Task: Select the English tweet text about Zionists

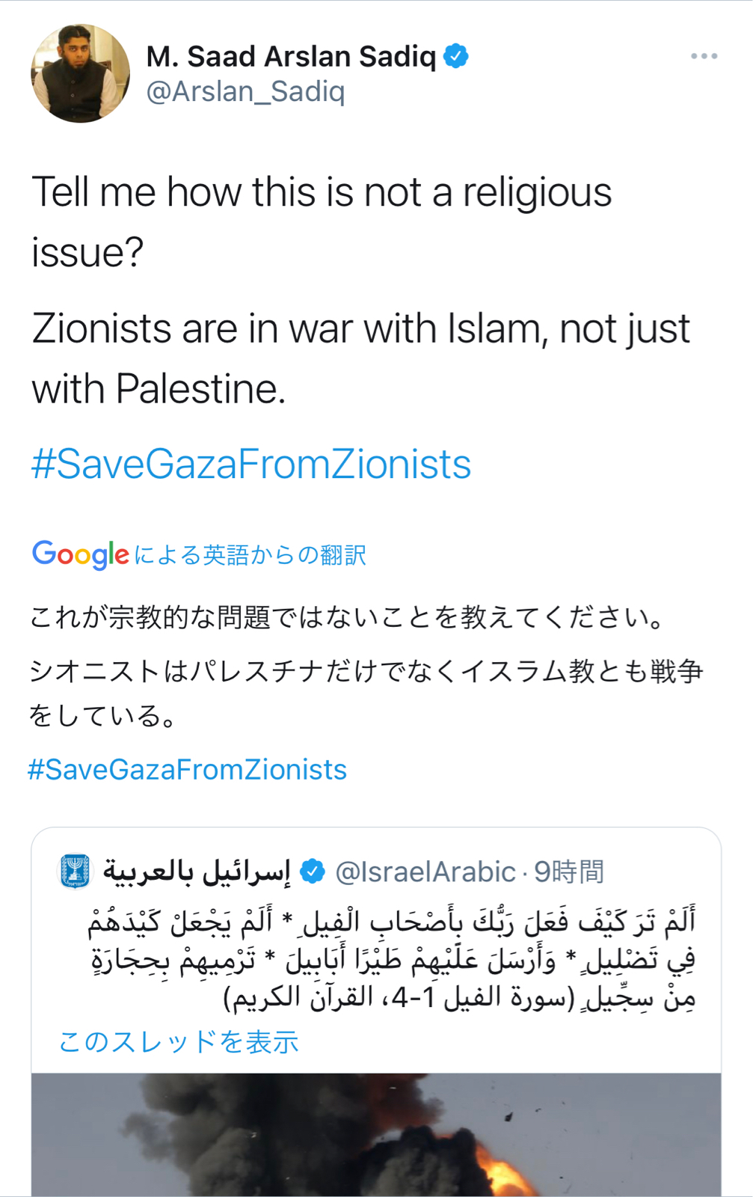Action: pos(361,359)
